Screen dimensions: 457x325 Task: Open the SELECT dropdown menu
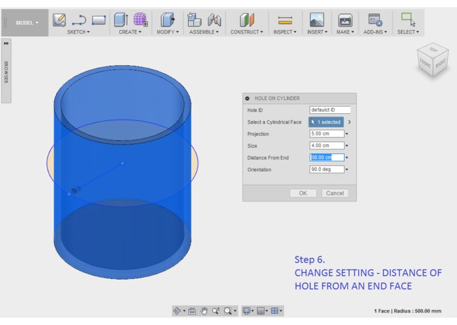pyautogui.click(x=408, y=32)
